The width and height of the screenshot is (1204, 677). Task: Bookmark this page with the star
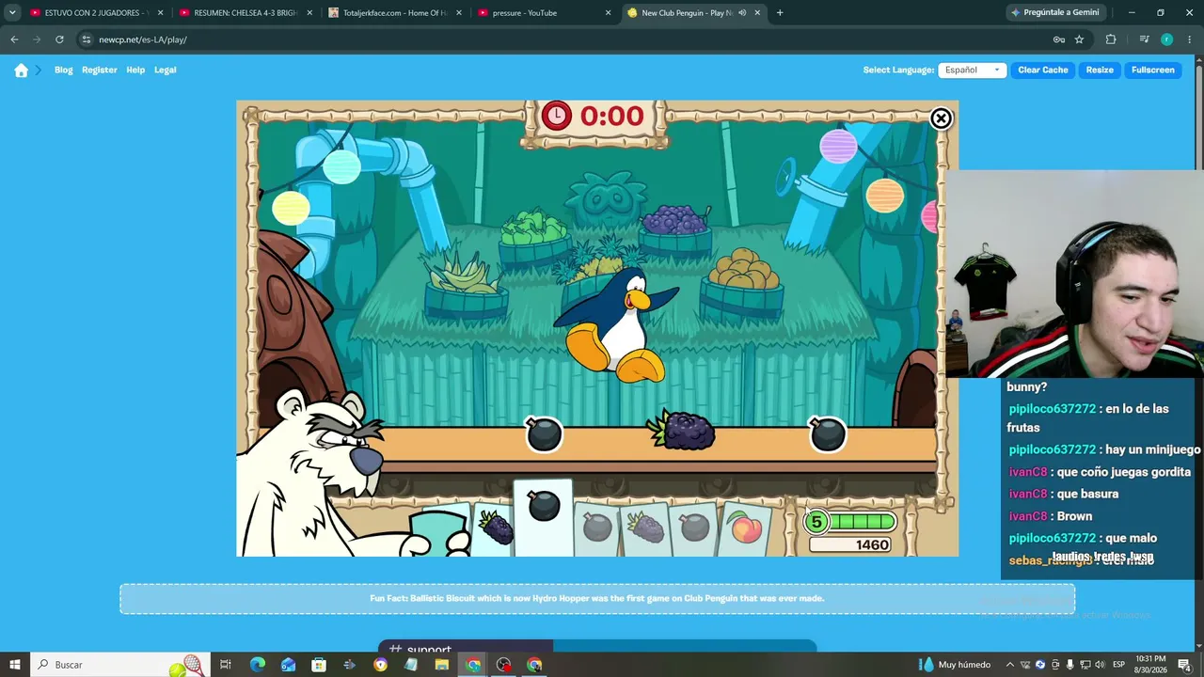coord(1079,39)
